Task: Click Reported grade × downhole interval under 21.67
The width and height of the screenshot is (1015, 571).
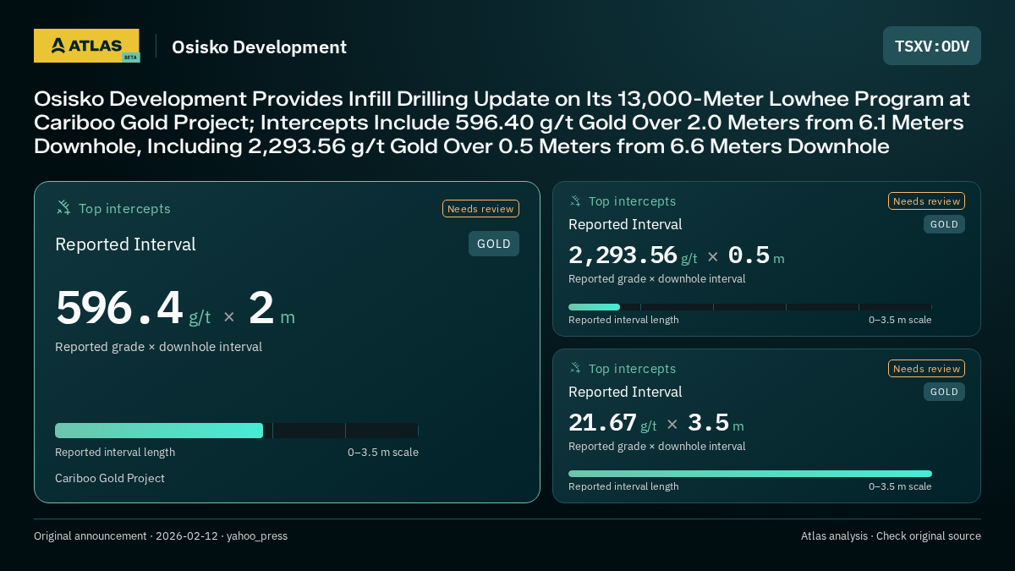Action: 657,446
